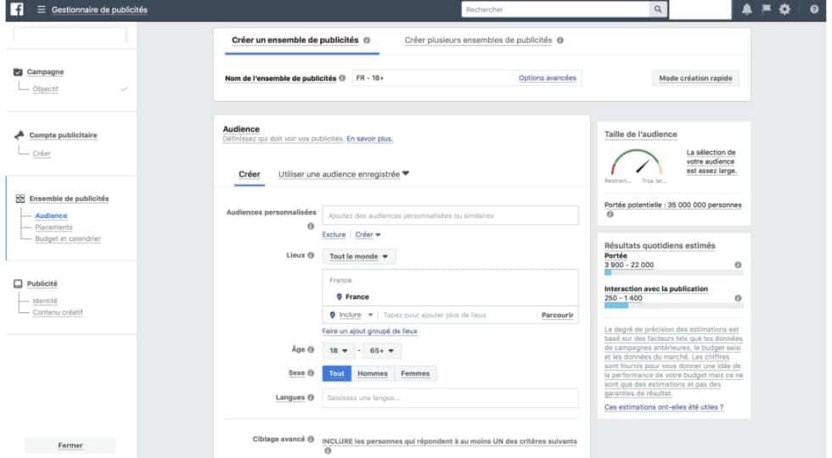Click Faire un ajout groupé de lieux
This screenshot has height=458, width=832.
pyautogui.click(x=370, y=332)
